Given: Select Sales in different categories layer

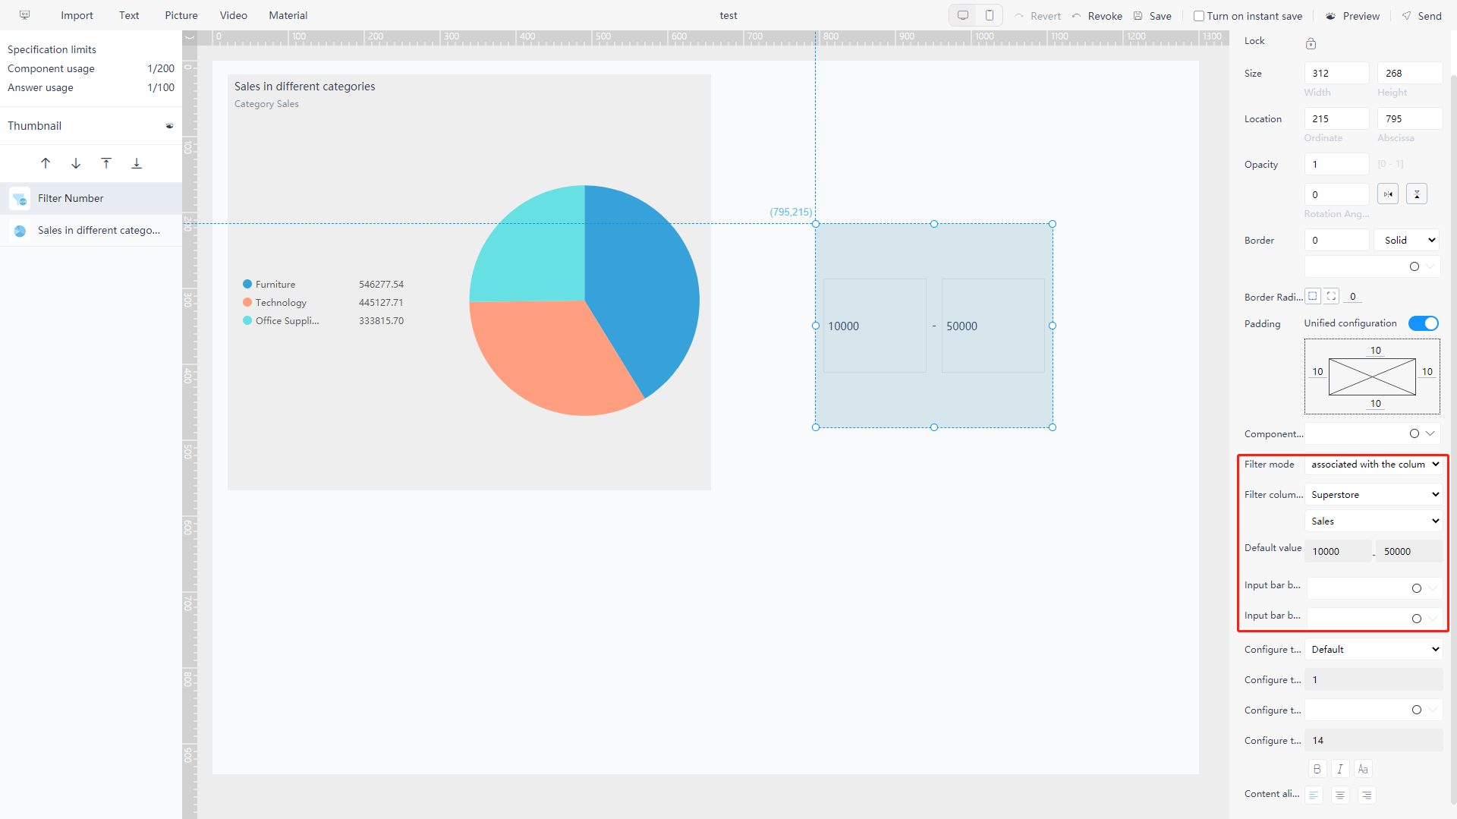Looking at the screenshot, I should coord(91,231).
